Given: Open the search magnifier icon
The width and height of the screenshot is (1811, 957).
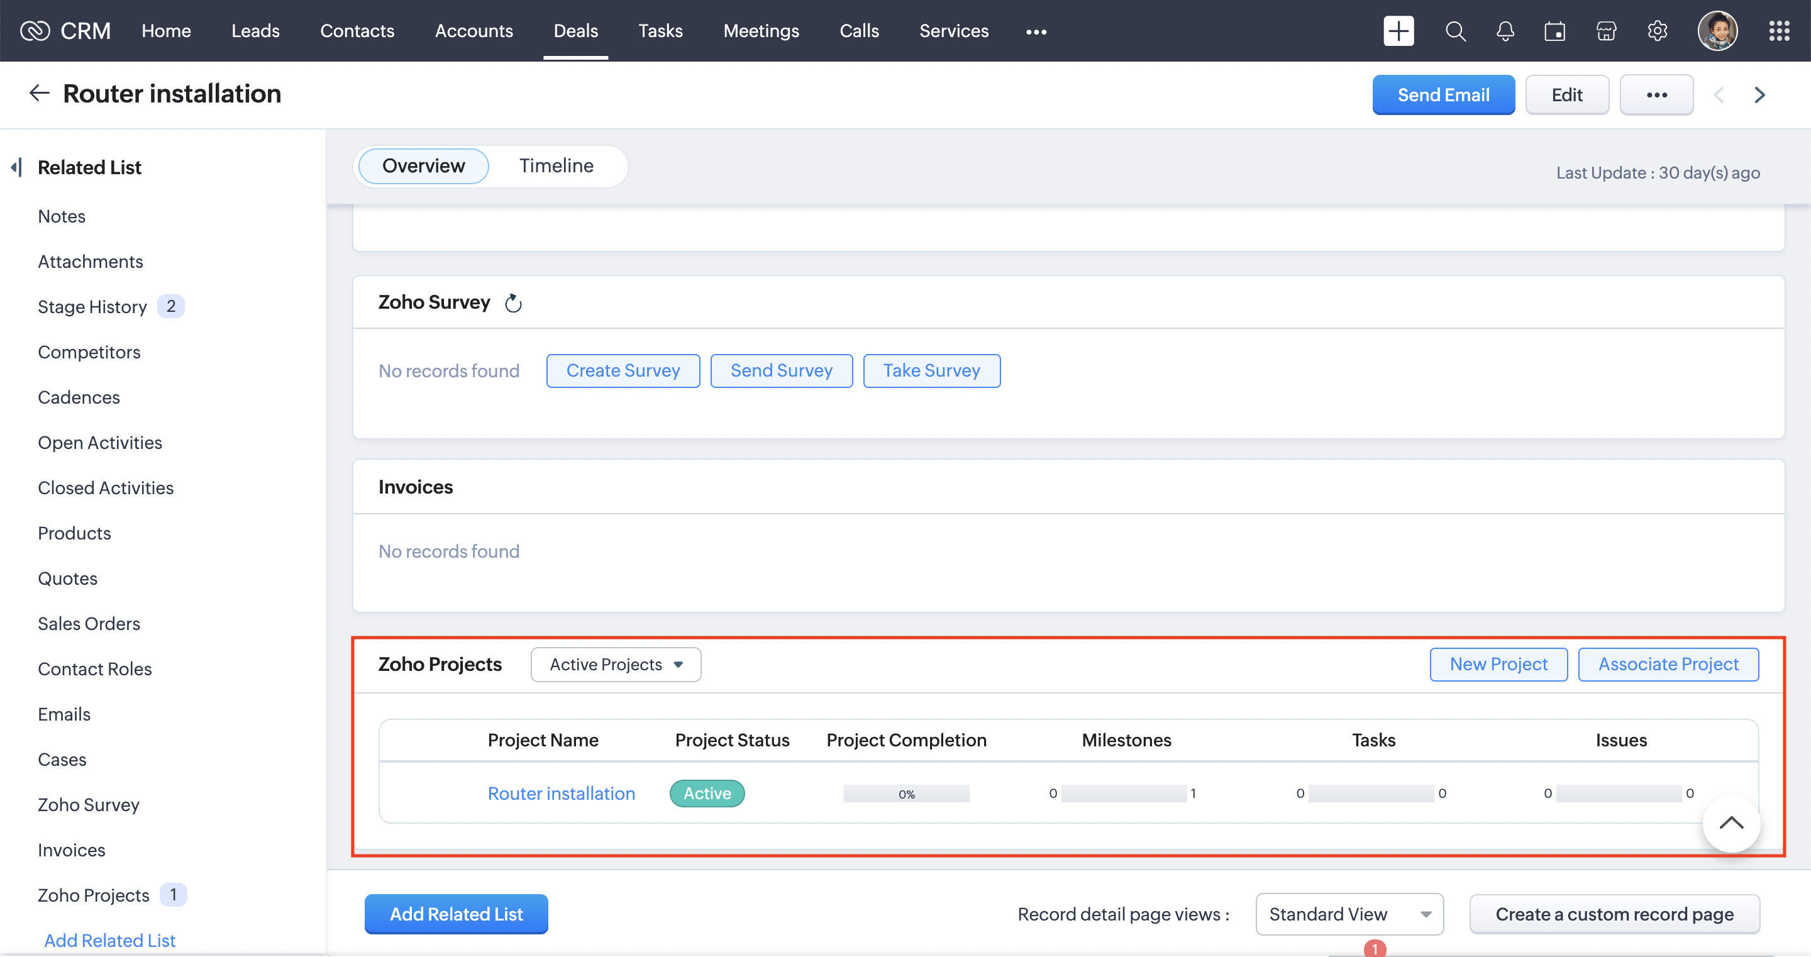Looking at the screenshot, I should [1454, 31].
